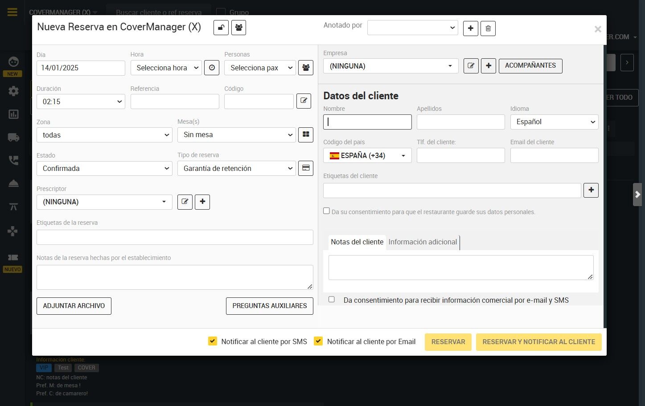This screenshot has width=645, height=406.
Task: Click the edit icon next to Código field
Action: click(304, 101)
